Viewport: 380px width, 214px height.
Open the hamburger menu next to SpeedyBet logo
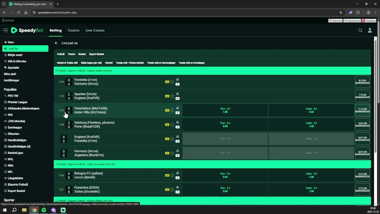6,30
